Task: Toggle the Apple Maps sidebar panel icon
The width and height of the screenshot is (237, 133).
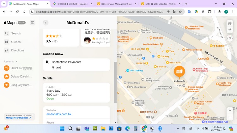Action: point(33,23)
